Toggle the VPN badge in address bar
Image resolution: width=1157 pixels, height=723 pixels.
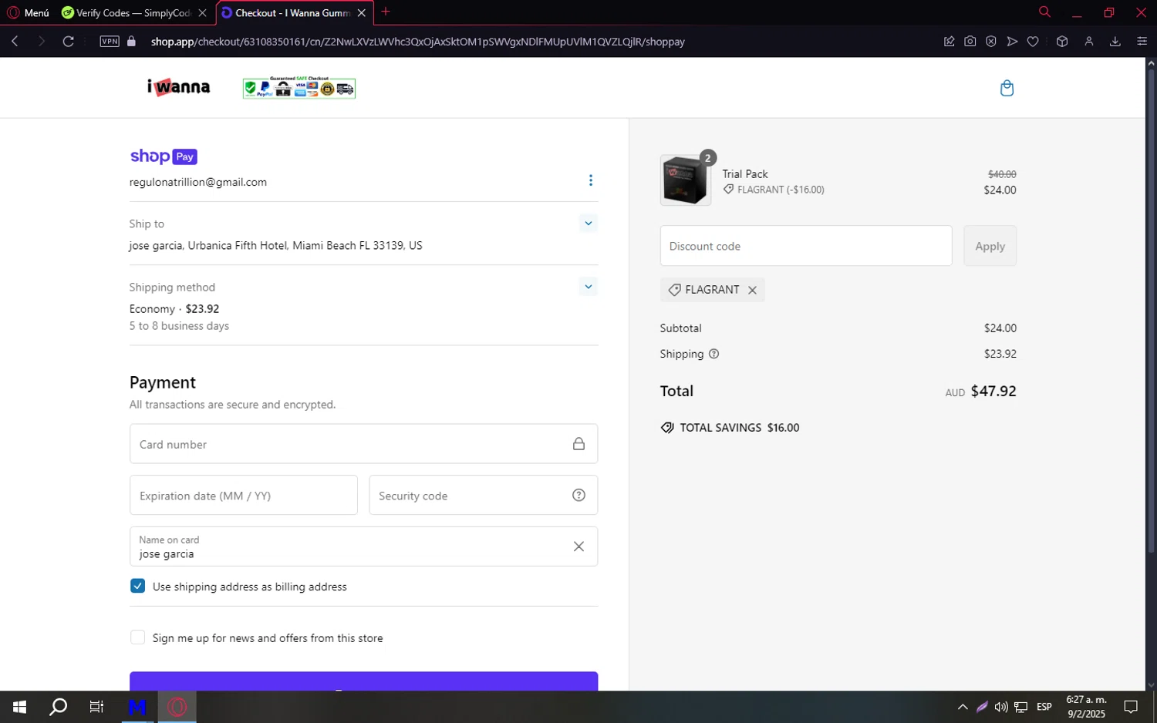pos(110,42)
